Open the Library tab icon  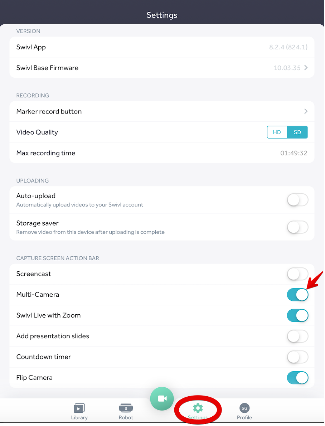point(79,408)
